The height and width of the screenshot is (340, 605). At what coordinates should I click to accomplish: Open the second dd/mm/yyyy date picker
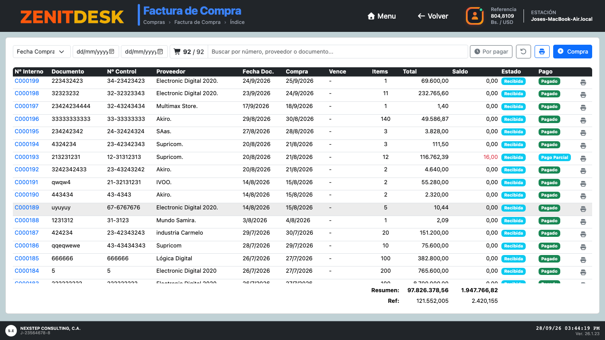pyautogui.click(x=144, y=52)
